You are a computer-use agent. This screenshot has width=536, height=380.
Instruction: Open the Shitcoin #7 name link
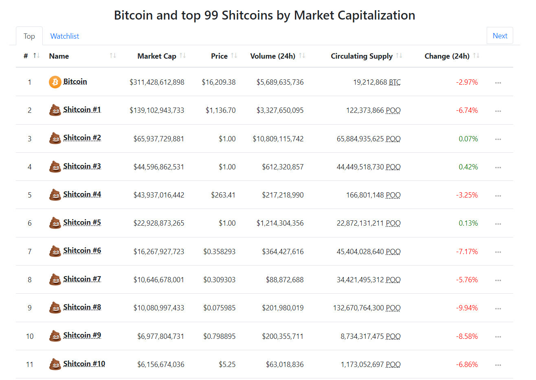tap(82, 279)
